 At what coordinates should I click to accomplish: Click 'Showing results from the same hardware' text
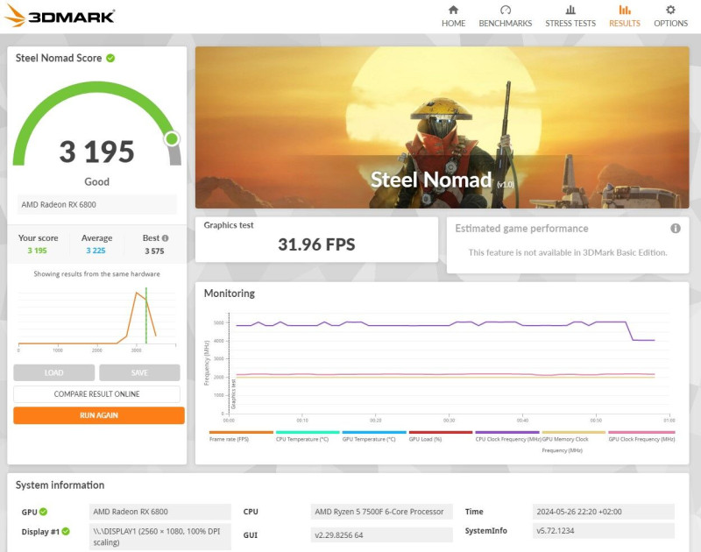(96, 273)
